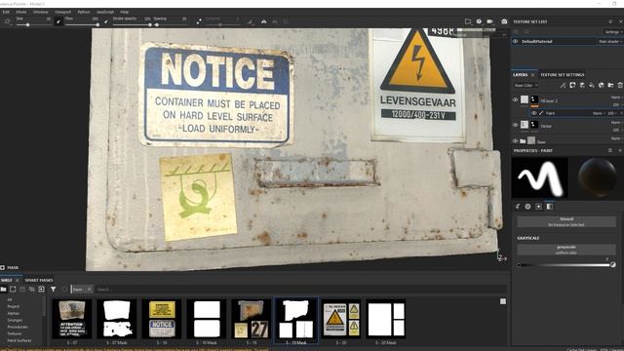Toggle DefaultMaterial texture set visibility
The height and width of the screenshot is (351, 624).
[516, 41]
